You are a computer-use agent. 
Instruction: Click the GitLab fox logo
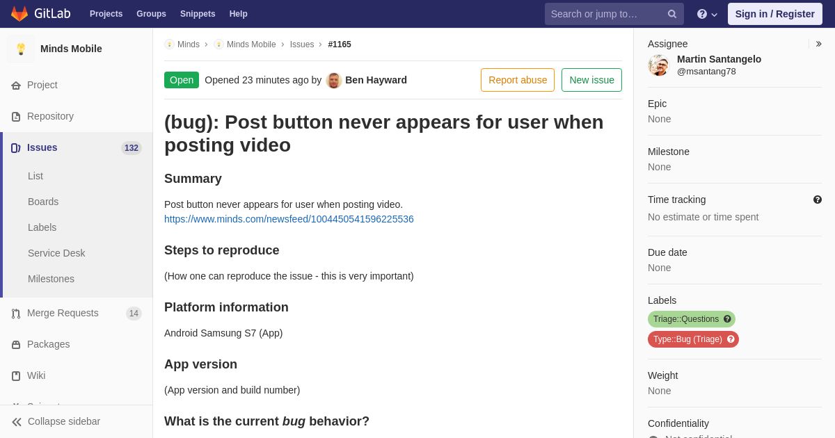19,14
